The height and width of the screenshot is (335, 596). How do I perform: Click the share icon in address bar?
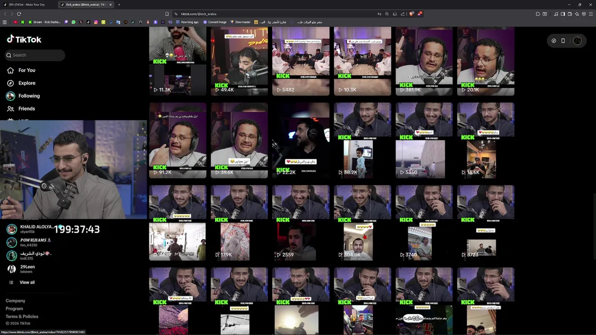point(403,14)
